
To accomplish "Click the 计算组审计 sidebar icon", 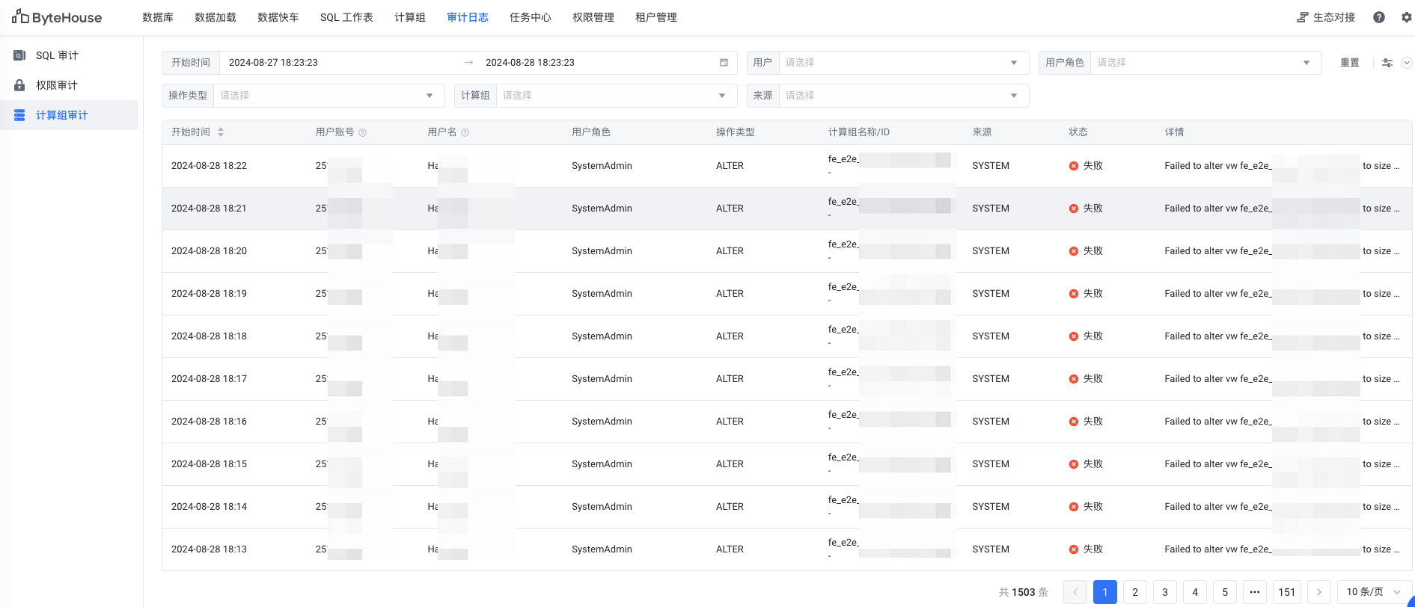I will (x=19, y=115).
